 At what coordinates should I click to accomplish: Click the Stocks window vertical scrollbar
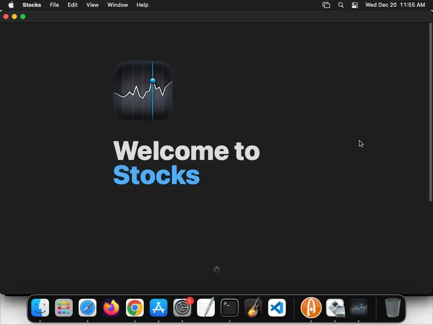pos(430,112)
